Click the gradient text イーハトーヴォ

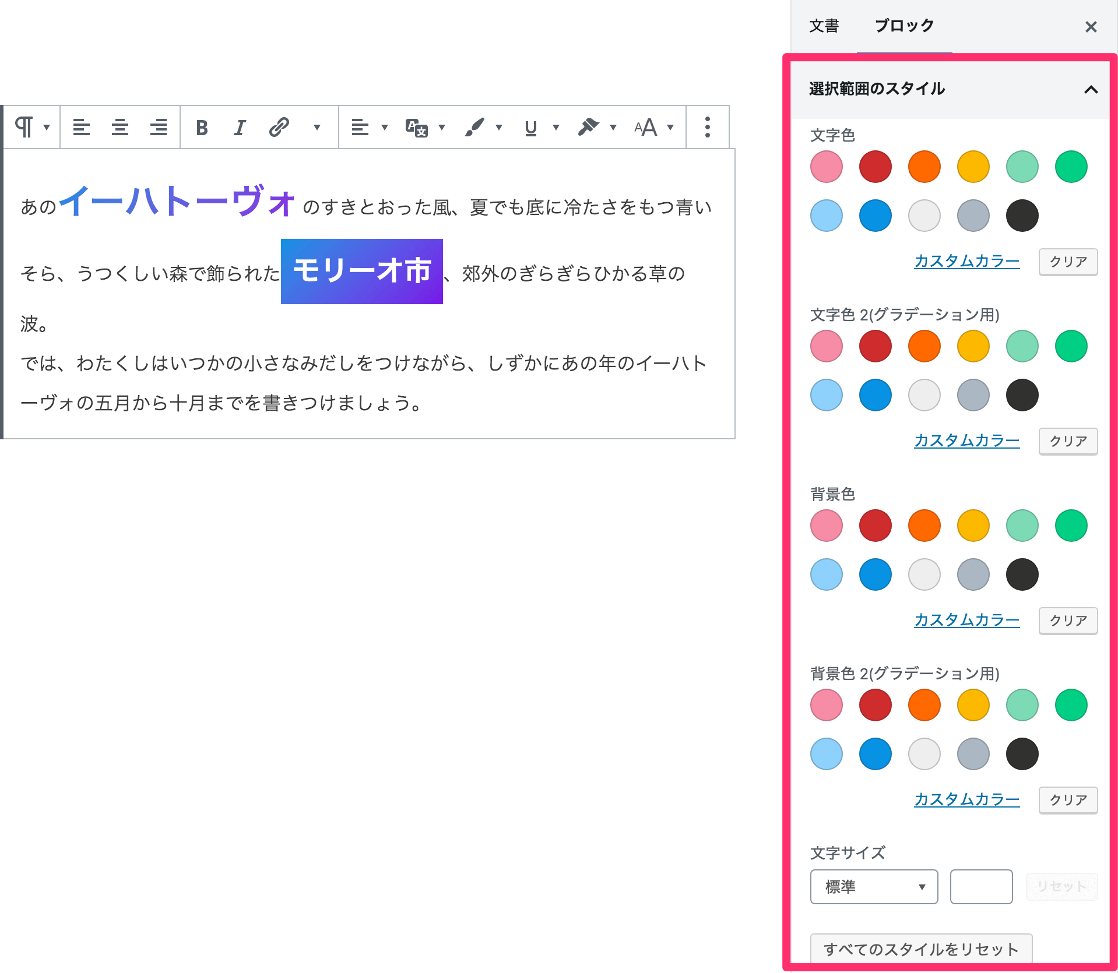click(x=177, y=202)
